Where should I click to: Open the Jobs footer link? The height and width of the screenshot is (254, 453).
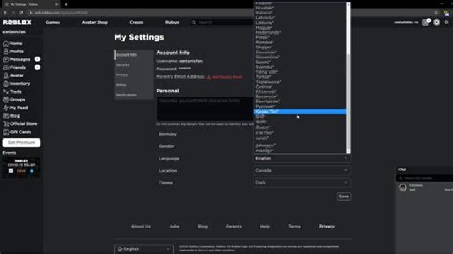click(174, 226)
